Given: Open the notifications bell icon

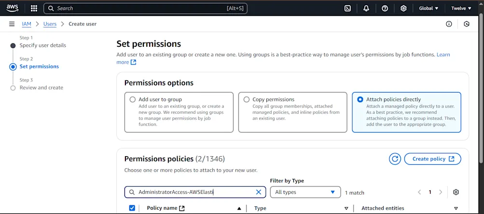Looking at the screenshot, I should 366,8.
